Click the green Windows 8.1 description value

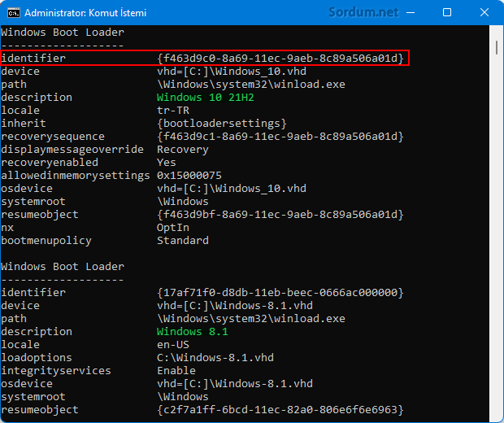click(192, 331)
